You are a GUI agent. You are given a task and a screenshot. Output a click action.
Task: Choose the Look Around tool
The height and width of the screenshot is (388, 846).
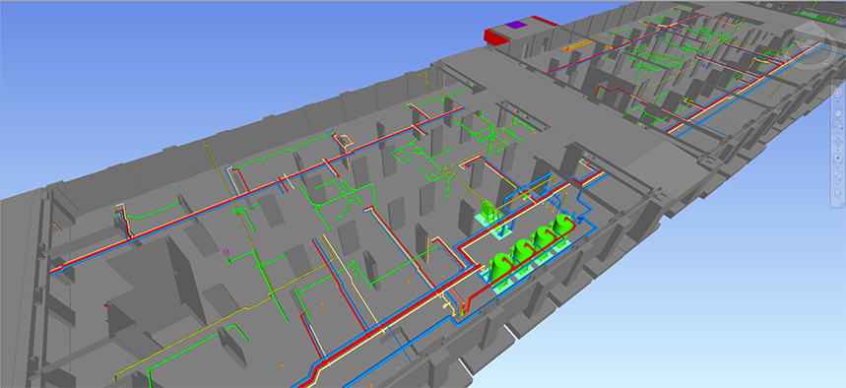click(x=838, y=159)
